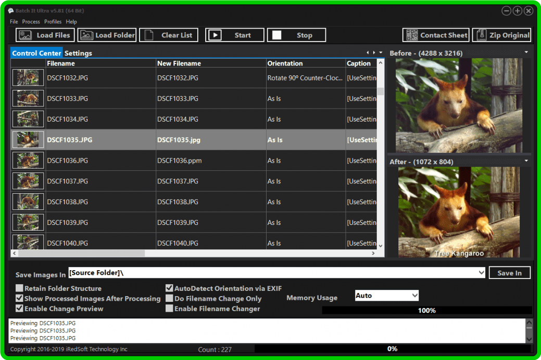Click the tab scroll left arrow
Viewport: 541px width, 360px height.
(368, 52)
